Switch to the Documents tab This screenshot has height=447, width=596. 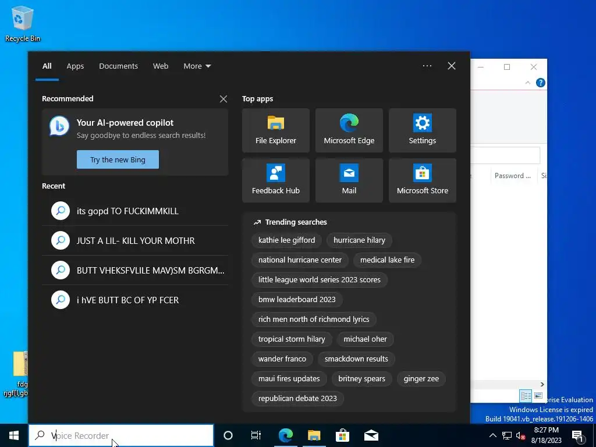118,66
